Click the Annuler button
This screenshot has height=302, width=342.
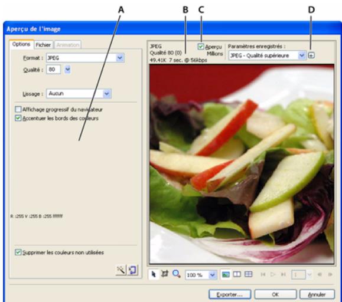tap(317, 294)
